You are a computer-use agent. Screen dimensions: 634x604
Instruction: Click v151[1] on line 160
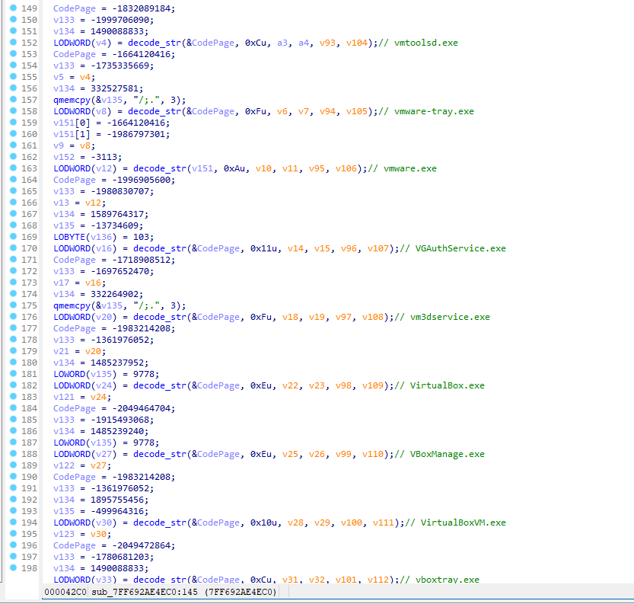click(x=72, y=134)
